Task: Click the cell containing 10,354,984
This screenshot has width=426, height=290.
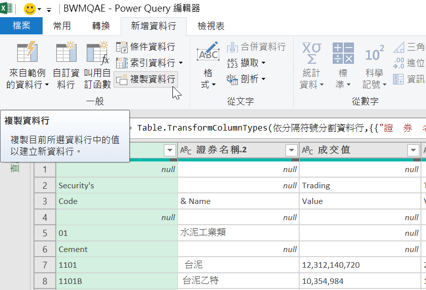Action: click(360, 281)
